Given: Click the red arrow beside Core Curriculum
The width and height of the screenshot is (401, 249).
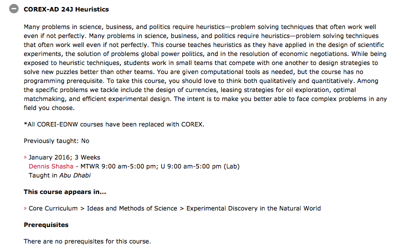Looking at the screenshot, I should tap(26, 208).
